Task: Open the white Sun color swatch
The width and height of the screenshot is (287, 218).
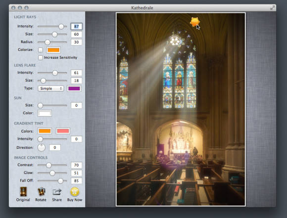Action: [45, 113]
